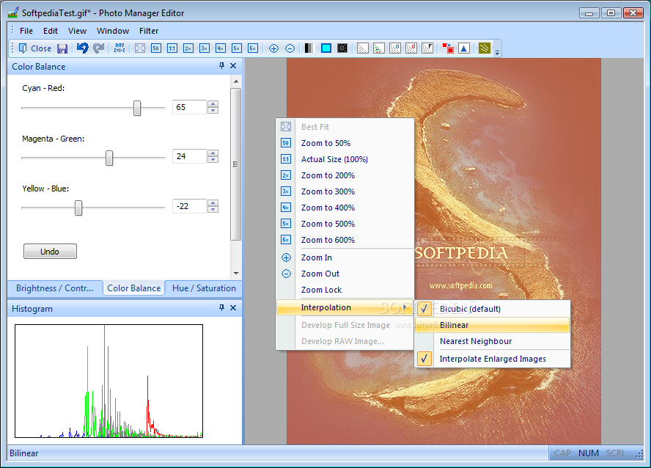Screen dimensions: 651x468
Task: Pin the Color Balance panel
Action: tap(222, 66)
